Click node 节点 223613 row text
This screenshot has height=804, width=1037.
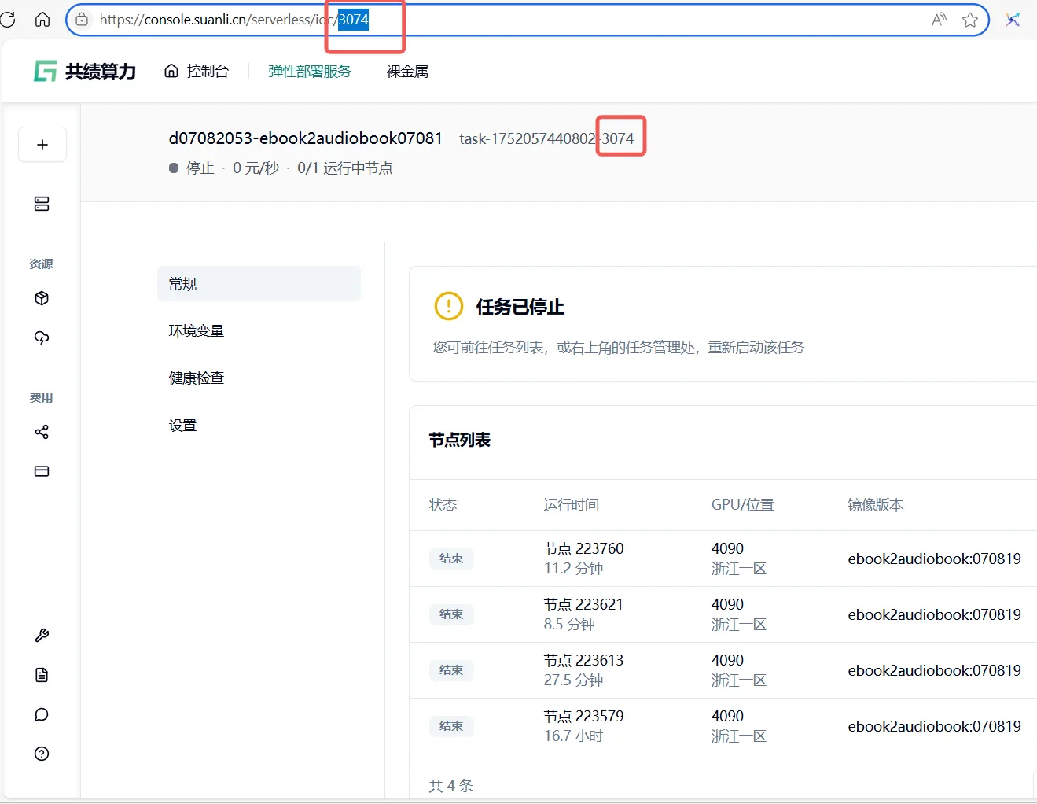[x=583, y=660]
